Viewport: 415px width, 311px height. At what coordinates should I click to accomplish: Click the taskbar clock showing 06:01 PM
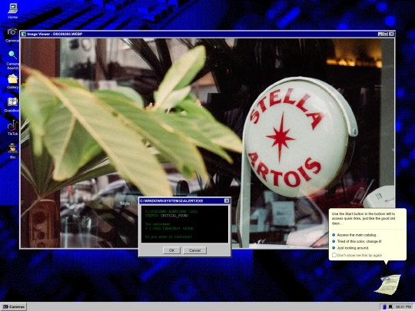click(403, 306)
